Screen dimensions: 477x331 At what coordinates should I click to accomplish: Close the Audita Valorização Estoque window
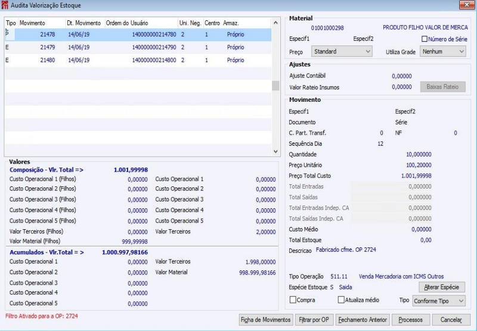(467, 5)
